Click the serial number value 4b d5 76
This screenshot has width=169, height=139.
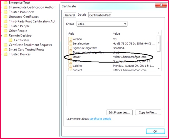coord(134,44)
